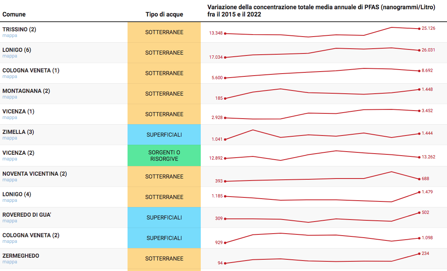Click the Tipo di acque column header
447x271 pixels.
pos(164,14)
